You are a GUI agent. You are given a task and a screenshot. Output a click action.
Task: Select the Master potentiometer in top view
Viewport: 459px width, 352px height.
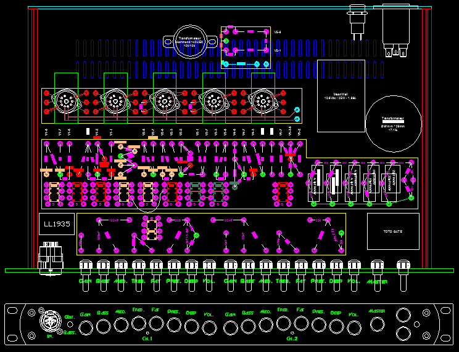coord(377,276)
